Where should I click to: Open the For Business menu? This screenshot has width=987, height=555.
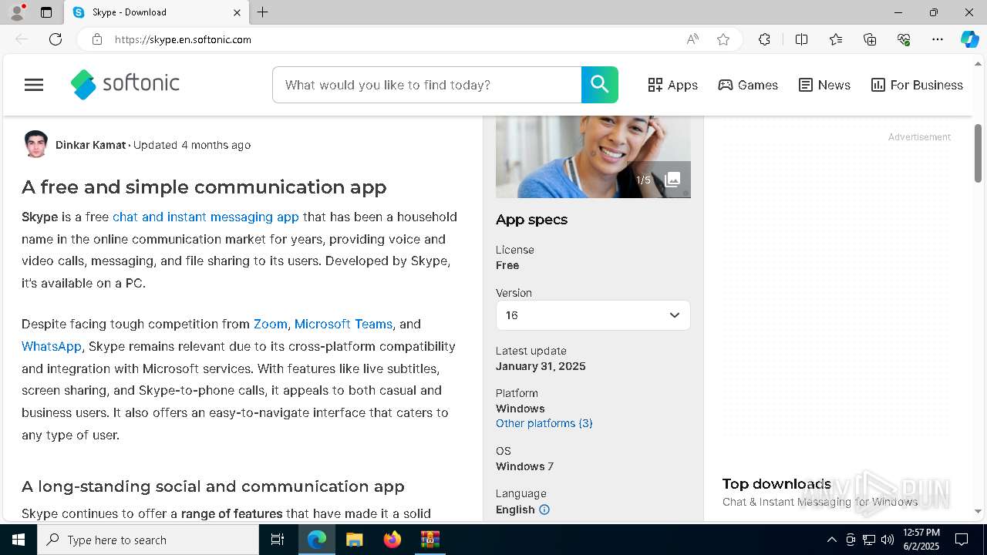coord(917,85)
